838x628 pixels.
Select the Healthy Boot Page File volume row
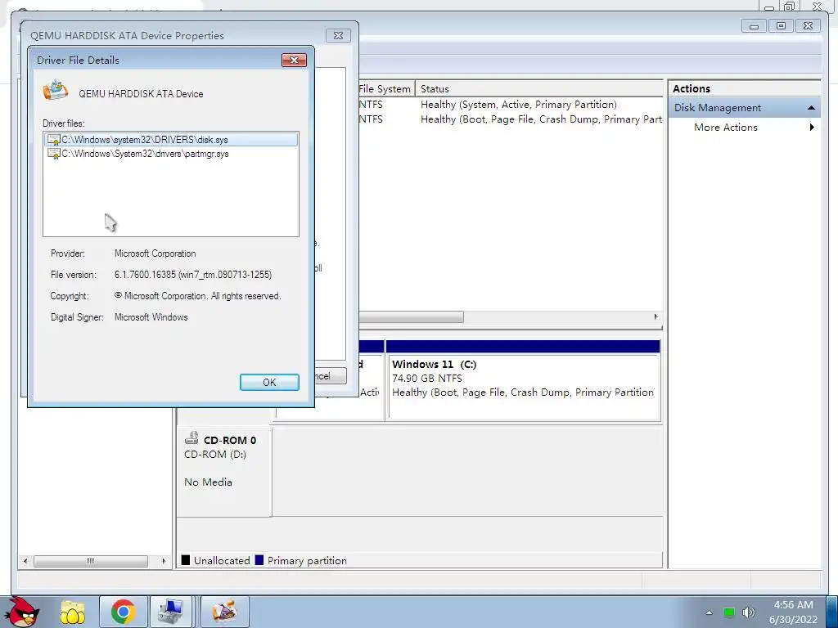click(511, 119)
